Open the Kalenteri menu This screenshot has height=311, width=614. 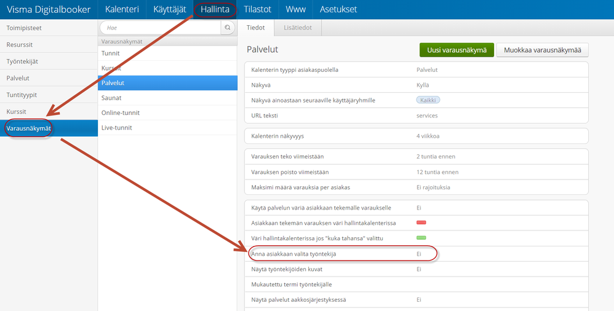122,9
